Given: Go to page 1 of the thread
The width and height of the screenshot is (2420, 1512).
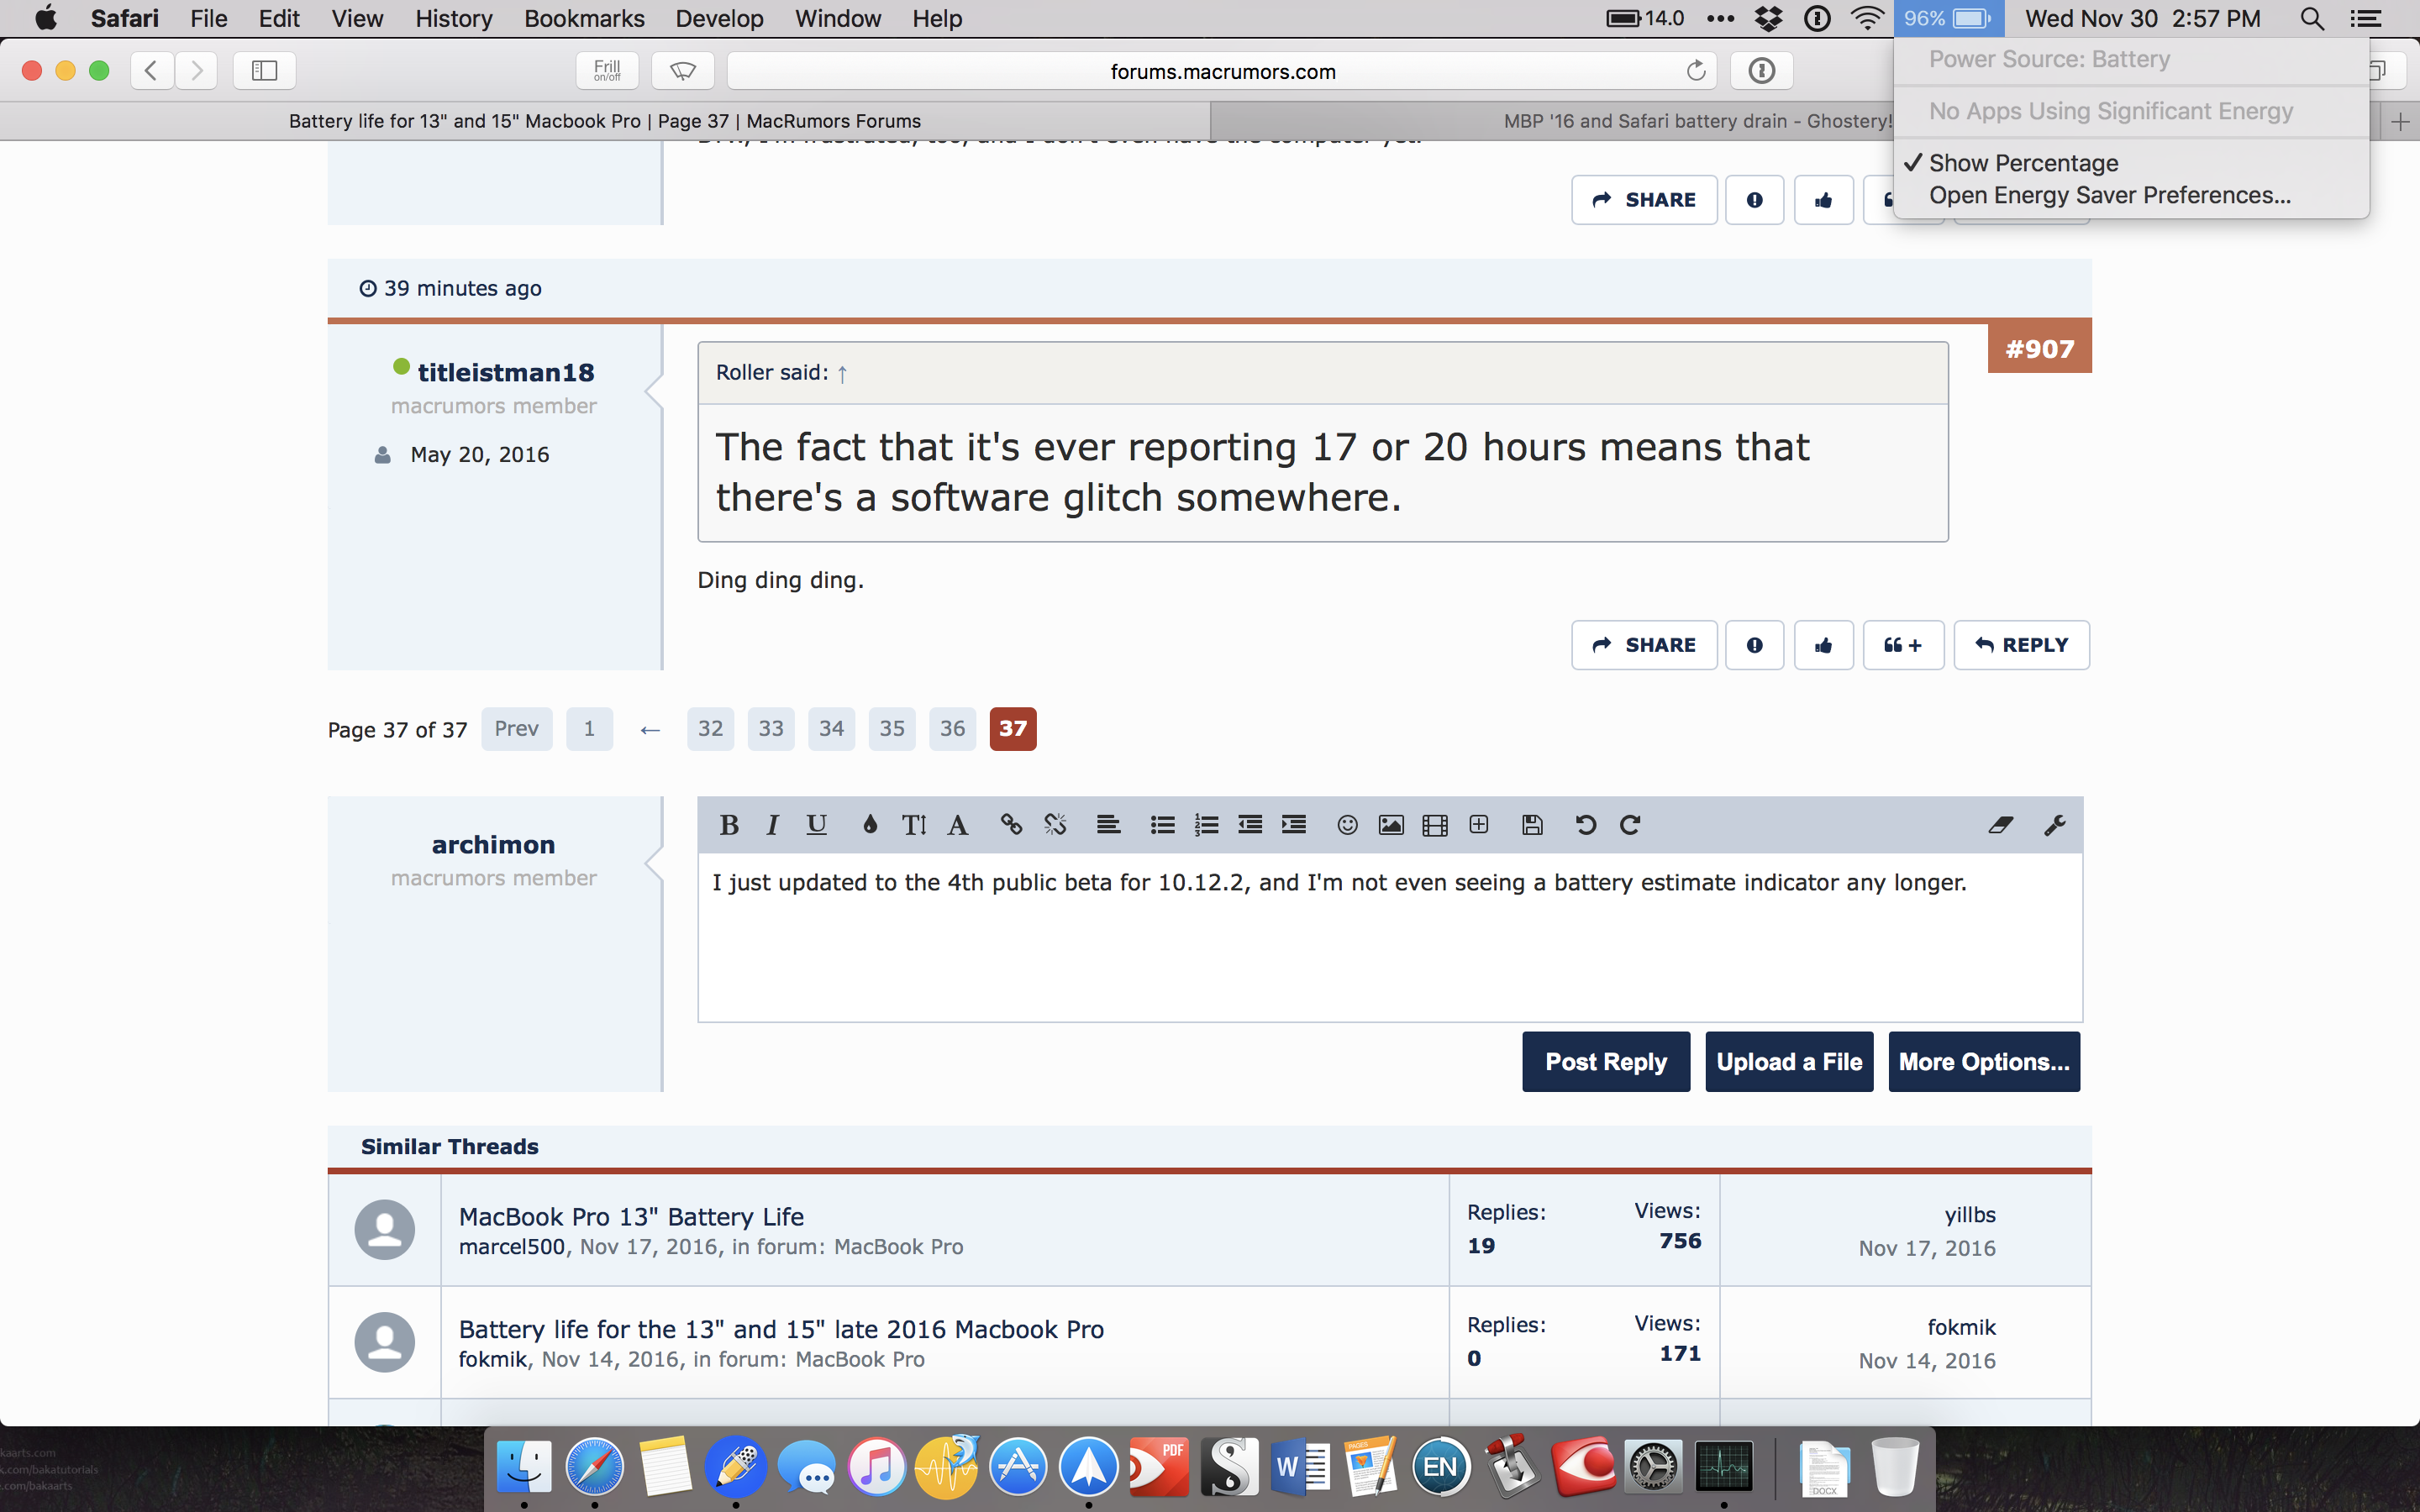Looking at the screenshot, I should coord(589,729).
